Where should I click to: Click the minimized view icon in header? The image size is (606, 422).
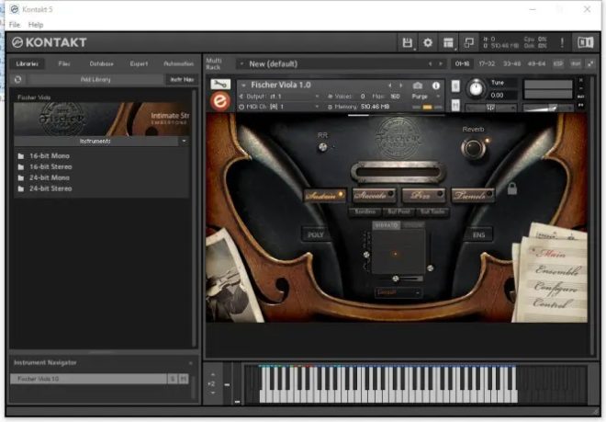click(x=469, y=42)
